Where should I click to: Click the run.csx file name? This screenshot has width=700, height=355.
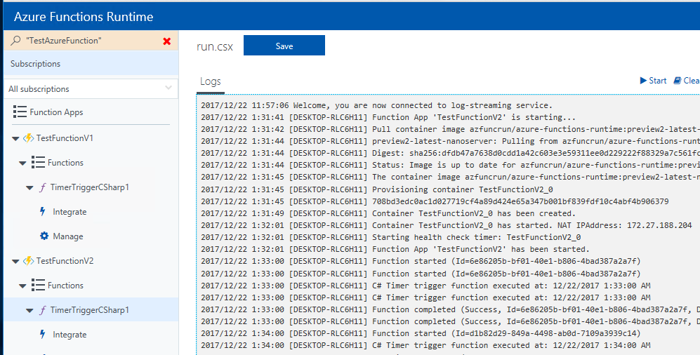(215, 46)
